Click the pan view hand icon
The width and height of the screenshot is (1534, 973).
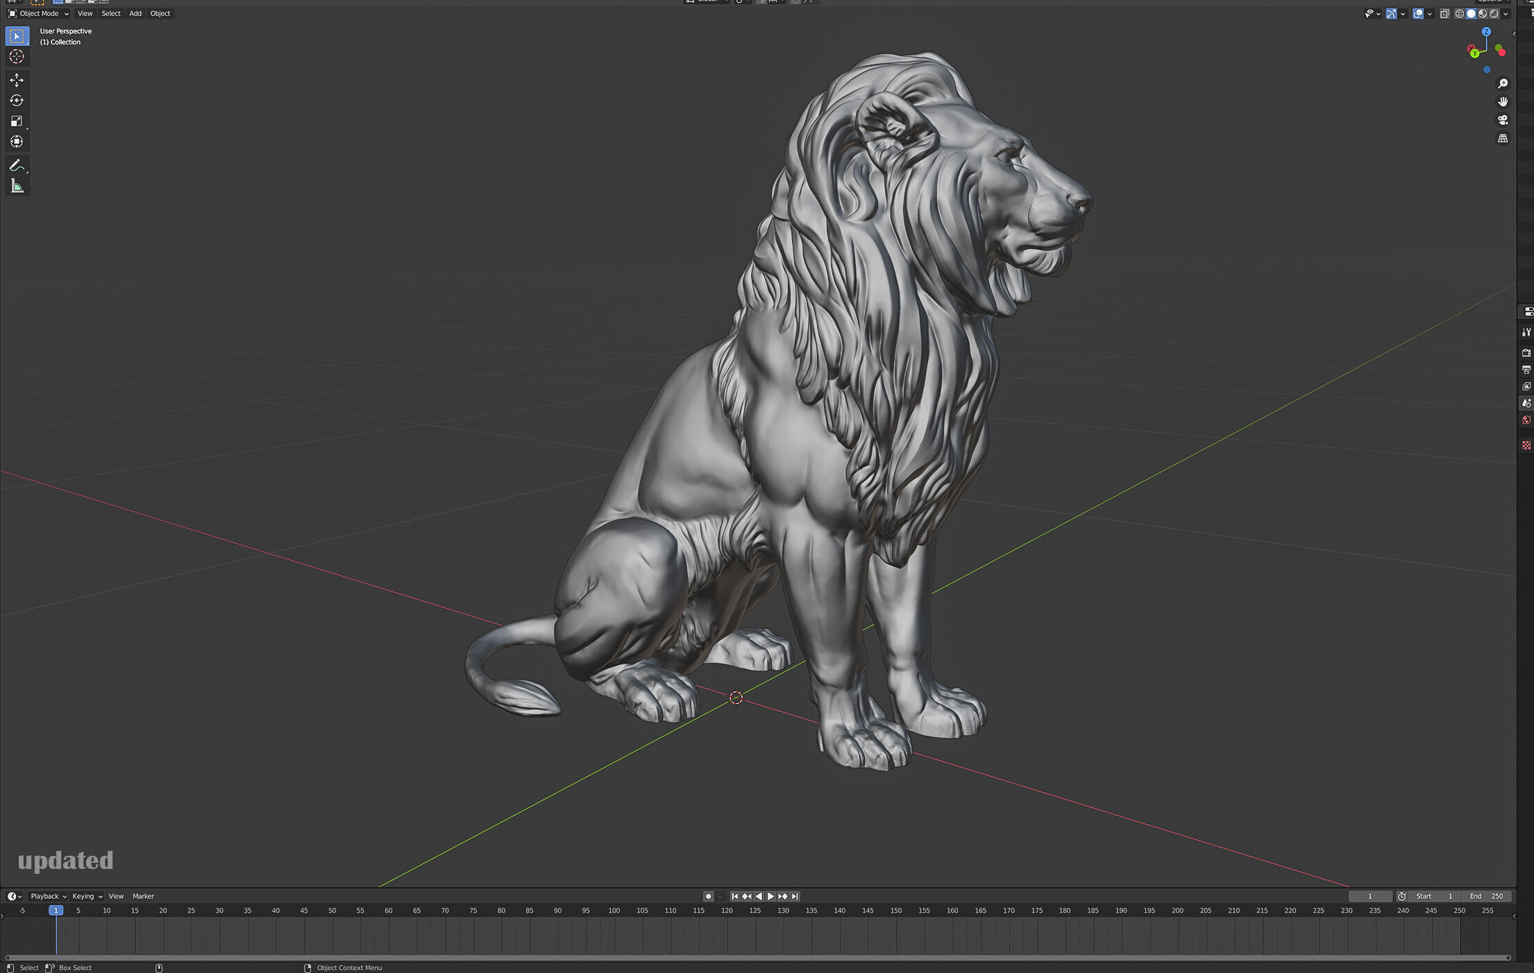coord(1503,101)
